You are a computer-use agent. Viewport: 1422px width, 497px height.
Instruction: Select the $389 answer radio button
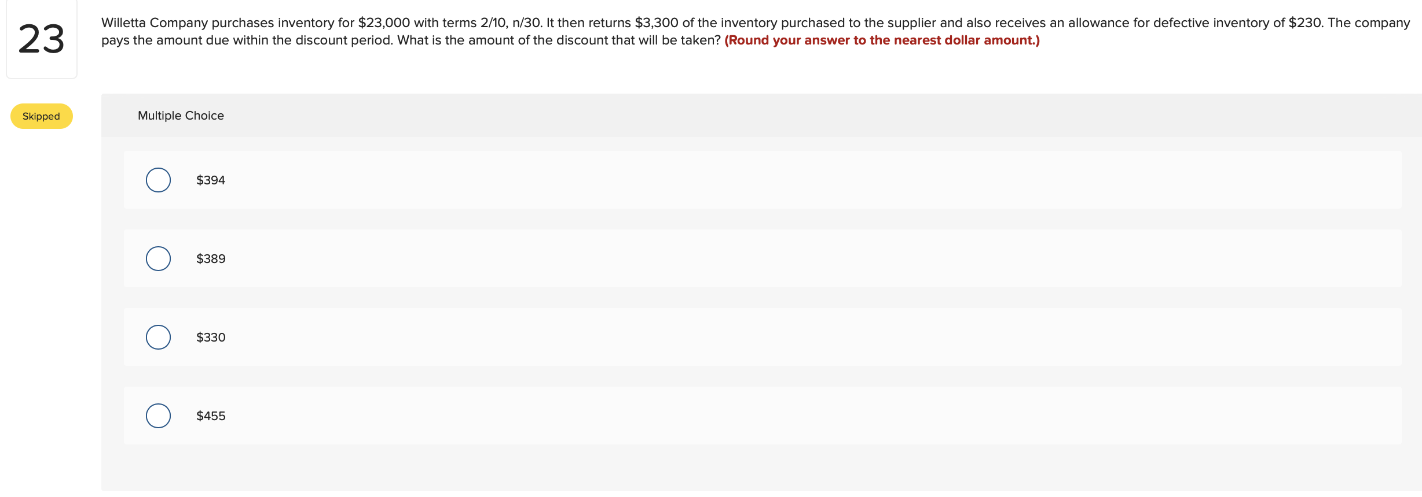tap(157, 258)
